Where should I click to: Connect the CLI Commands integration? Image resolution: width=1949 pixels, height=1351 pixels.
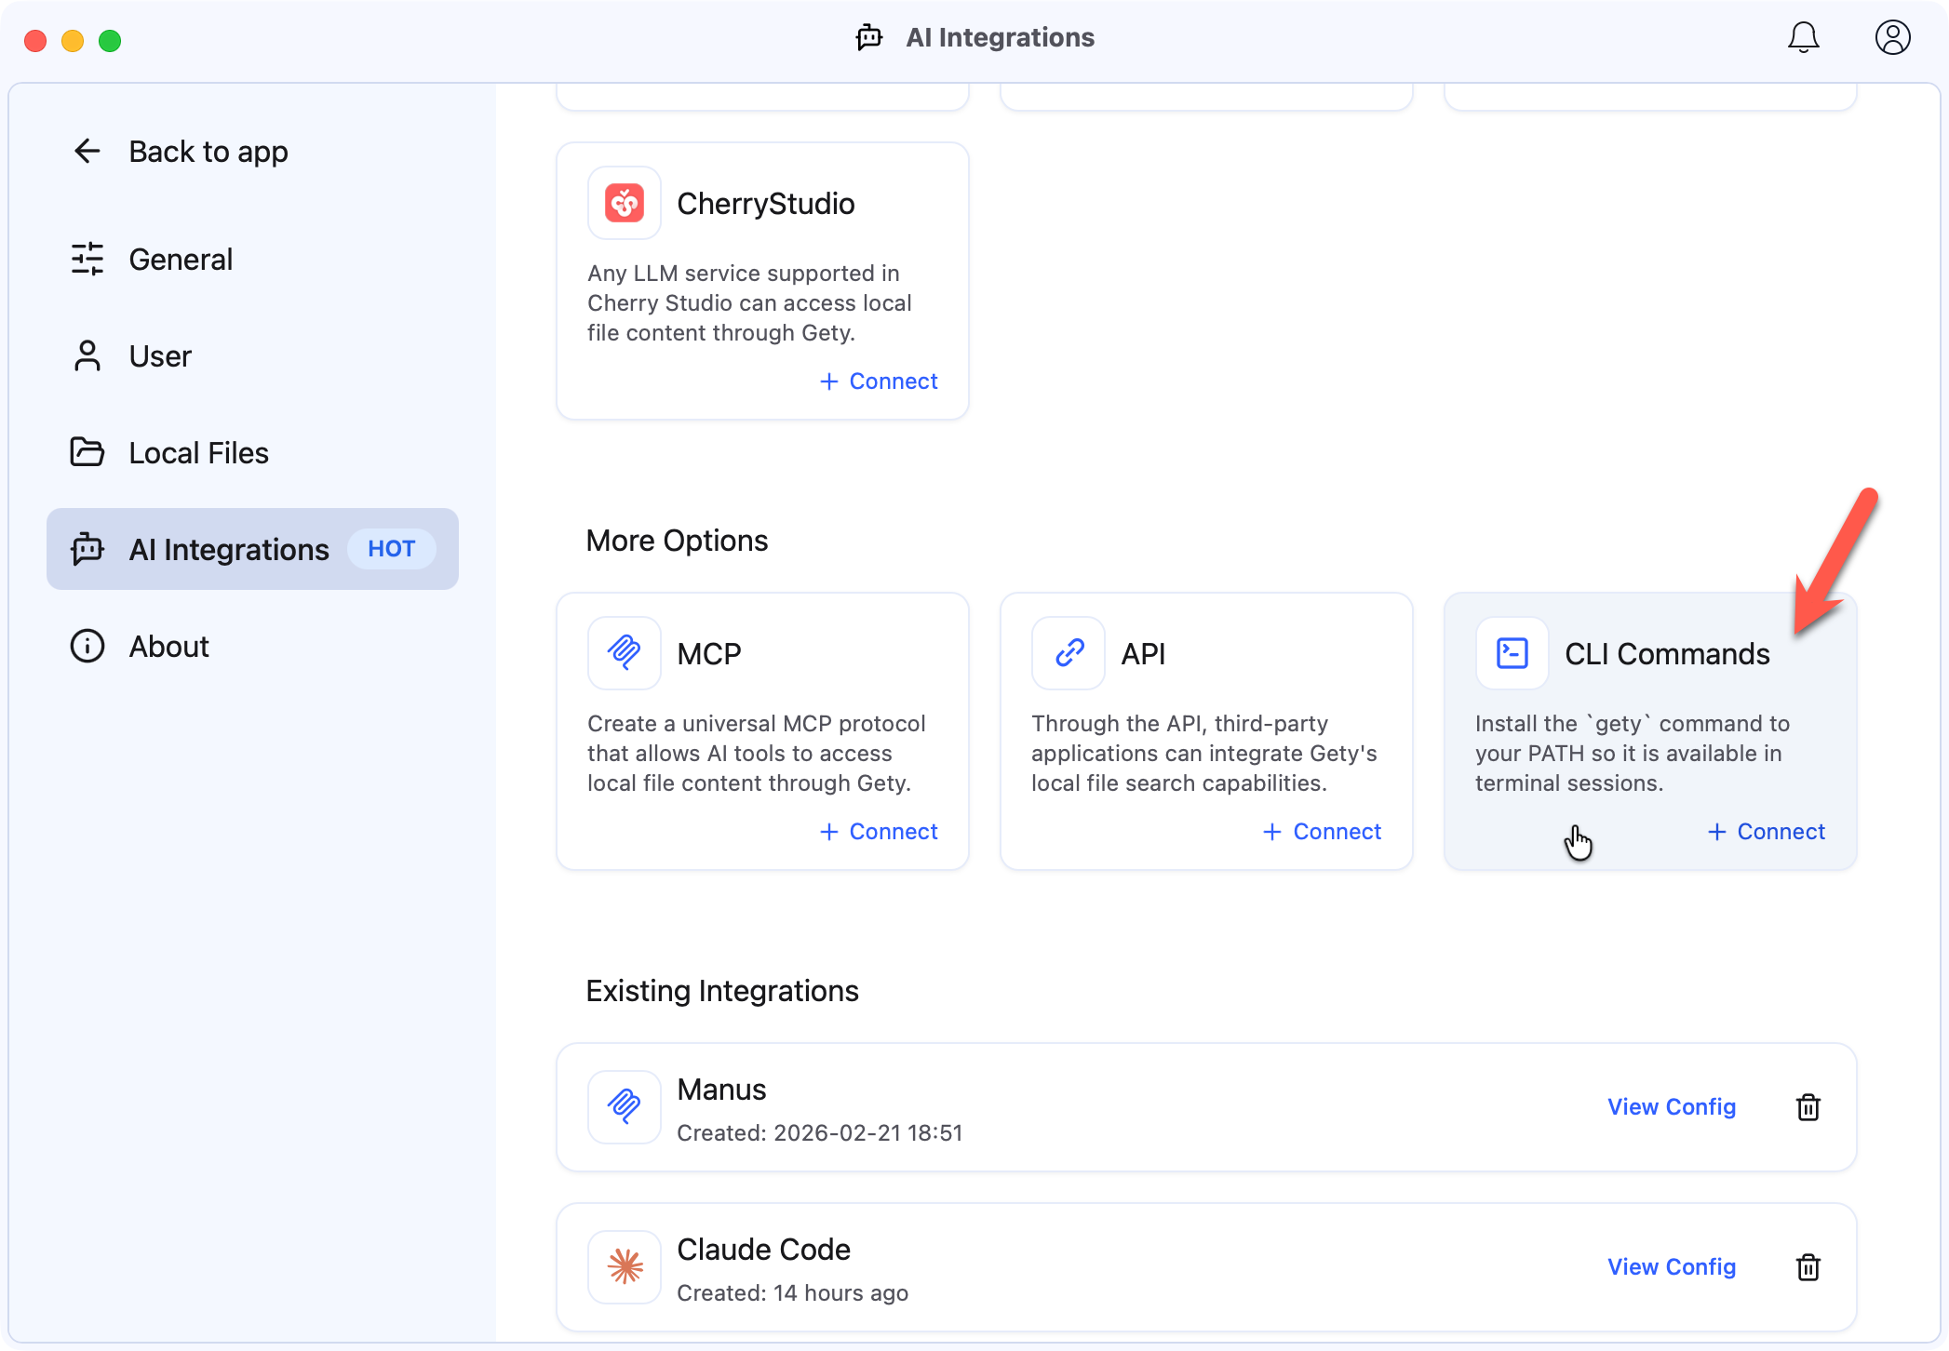click(1766, 831)
